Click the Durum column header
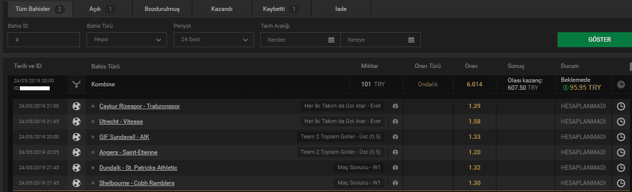The height and width of the screenshot is (192, 632). 569,66
